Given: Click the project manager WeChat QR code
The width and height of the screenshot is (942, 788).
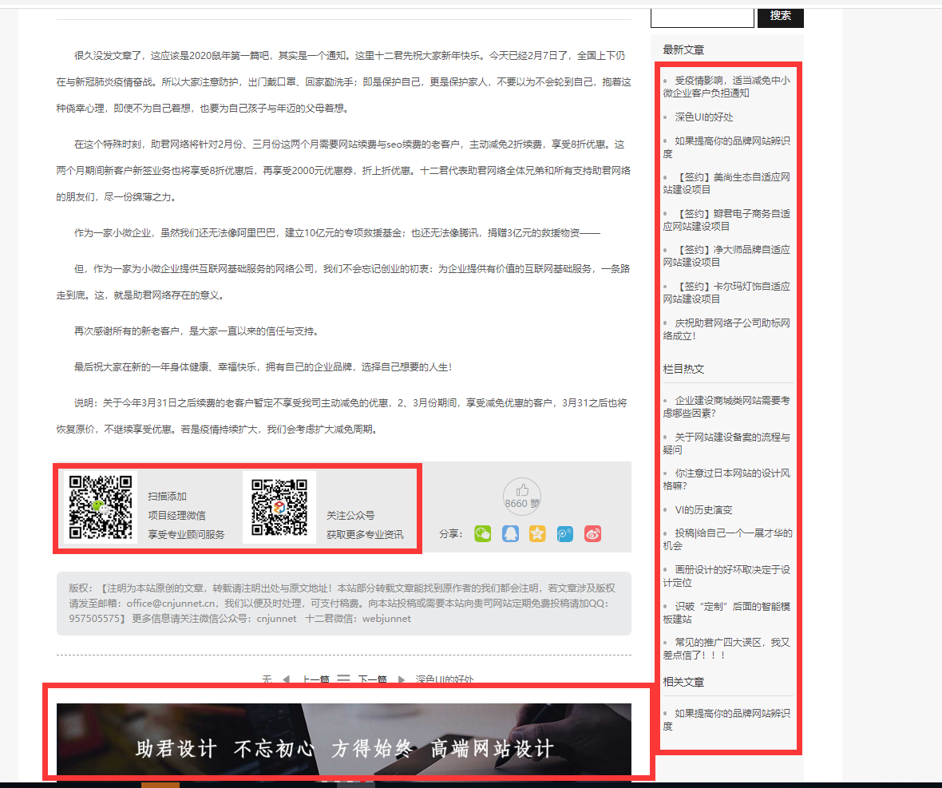Looking at the screenshot, I should click(101, 507).
